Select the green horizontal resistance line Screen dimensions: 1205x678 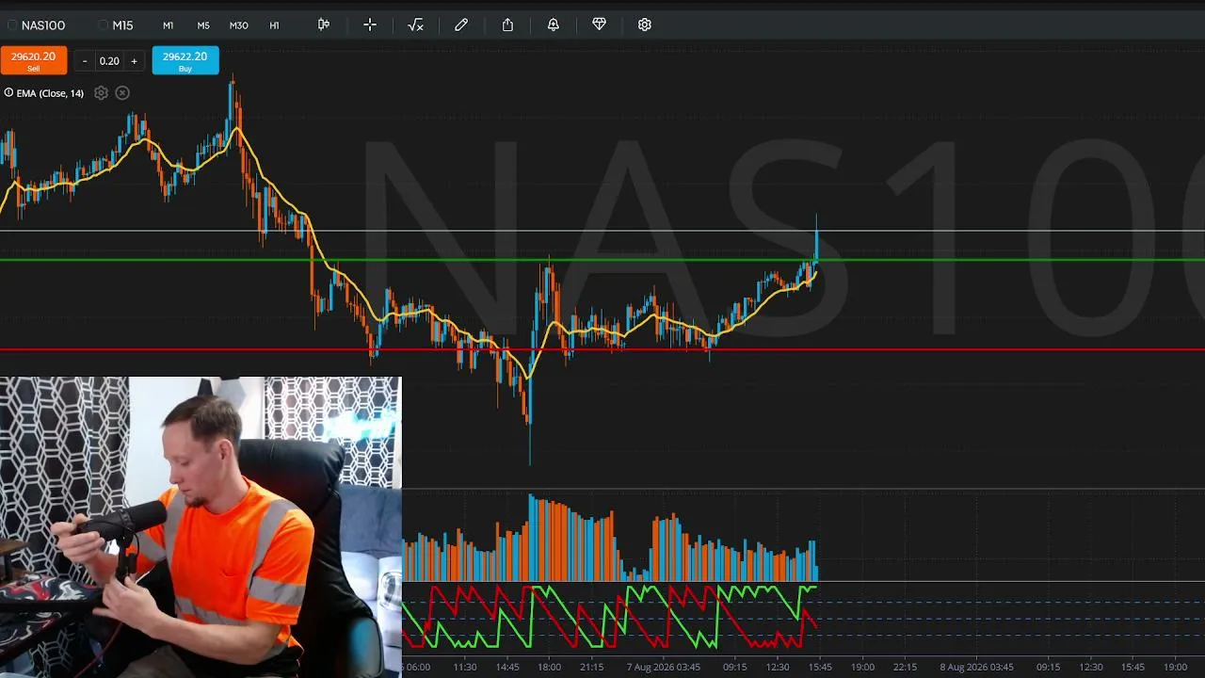click(x=602, y=259)
